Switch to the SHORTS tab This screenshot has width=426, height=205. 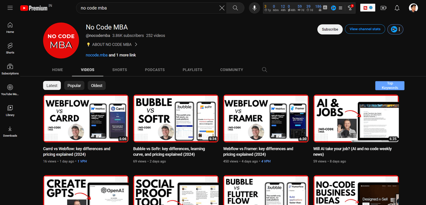120,70
